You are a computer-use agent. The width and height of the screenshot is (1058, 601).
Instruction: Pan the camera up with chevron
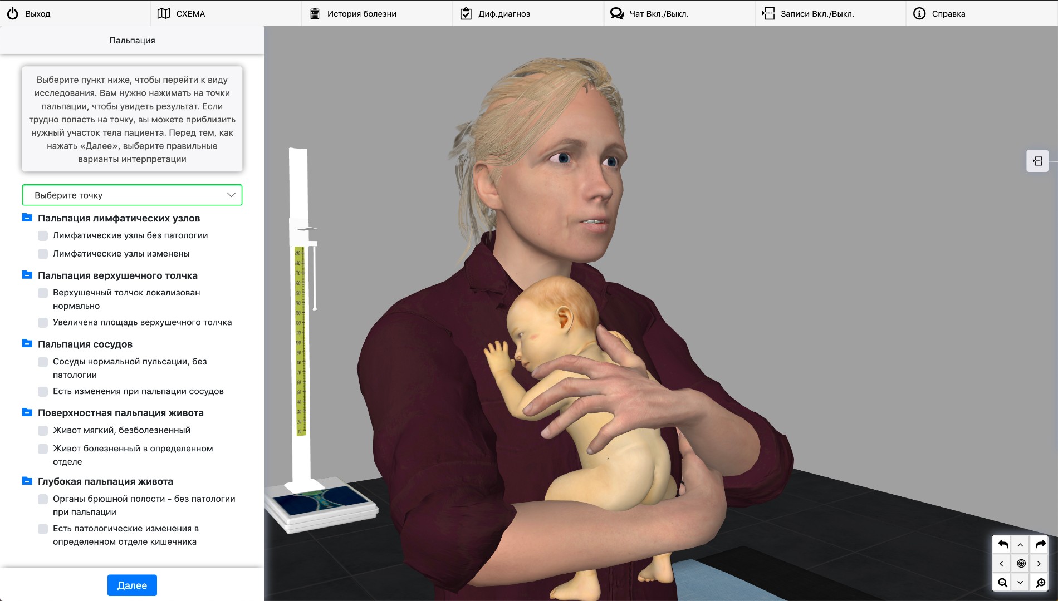1021,545
